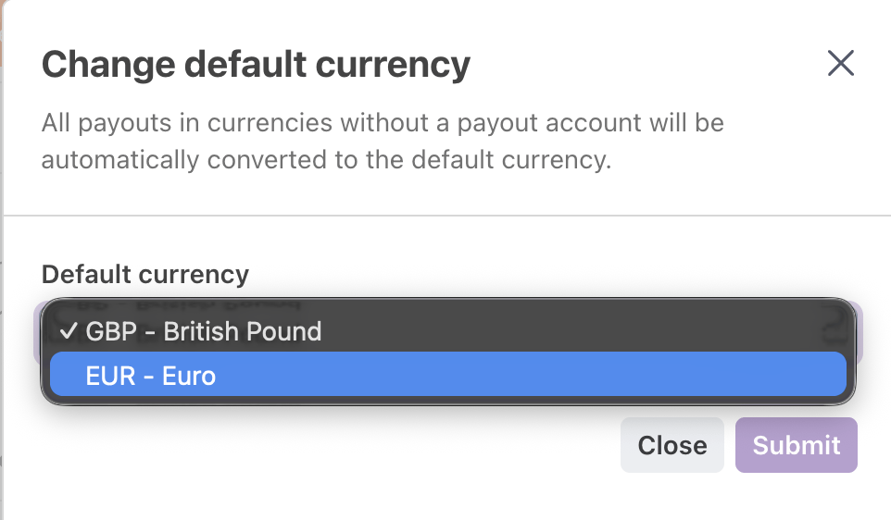The image size is (891, 520).
Task: Click the purple Submit button label
Action: (796, 445)
